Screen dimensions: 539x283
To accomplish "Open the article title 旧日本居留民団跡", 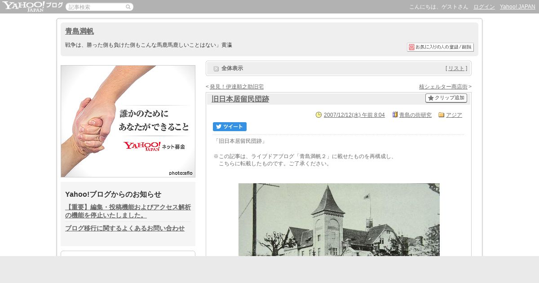I will [240, 99].
